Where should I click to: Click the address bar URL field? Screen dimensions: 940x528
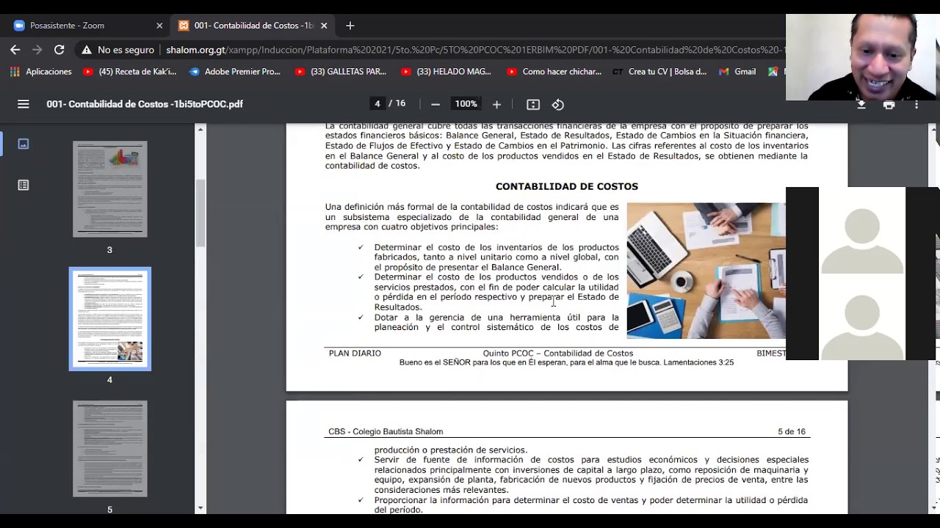(474, 50)
